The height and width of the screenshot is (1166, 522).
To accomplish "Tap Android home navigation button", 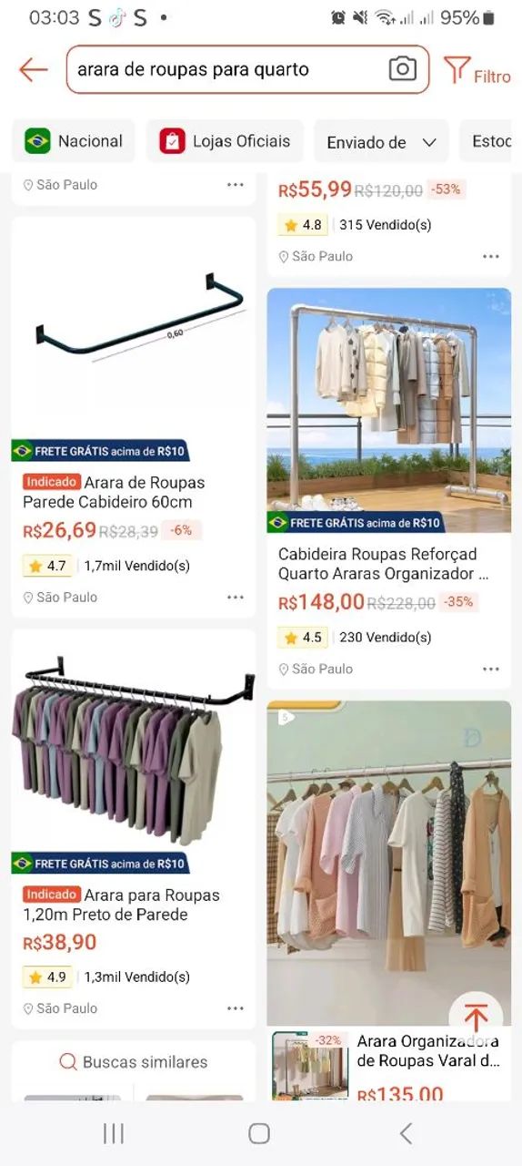I will pyautogui.click(x=259, y=1133).
